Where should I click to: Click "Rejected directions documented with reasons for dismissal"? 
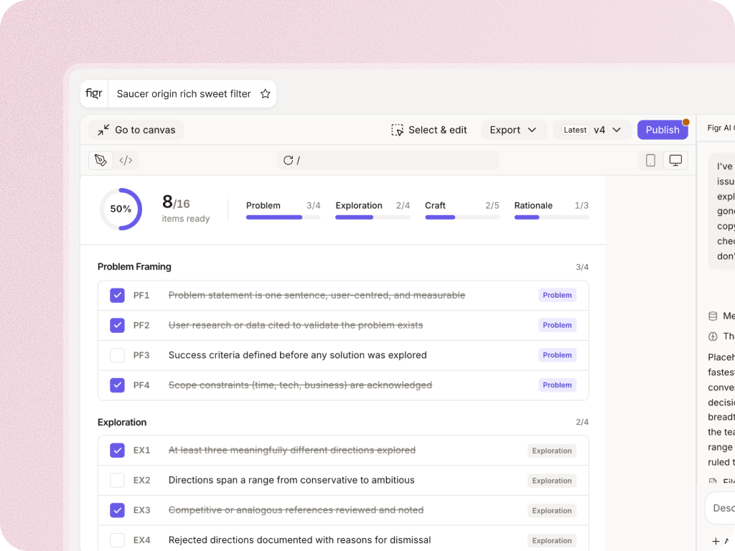pos(299,540)
